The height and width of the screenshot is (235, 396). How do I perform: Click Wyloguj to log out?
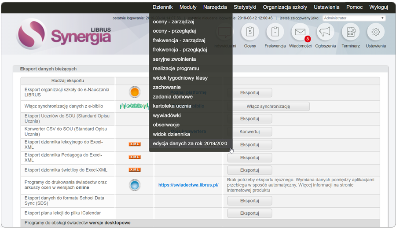click(x=378, y=7)
